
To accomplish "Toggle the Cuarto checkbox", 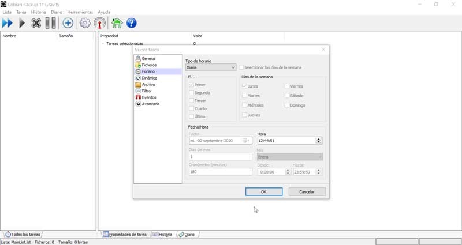I will [x=192, y=108].
